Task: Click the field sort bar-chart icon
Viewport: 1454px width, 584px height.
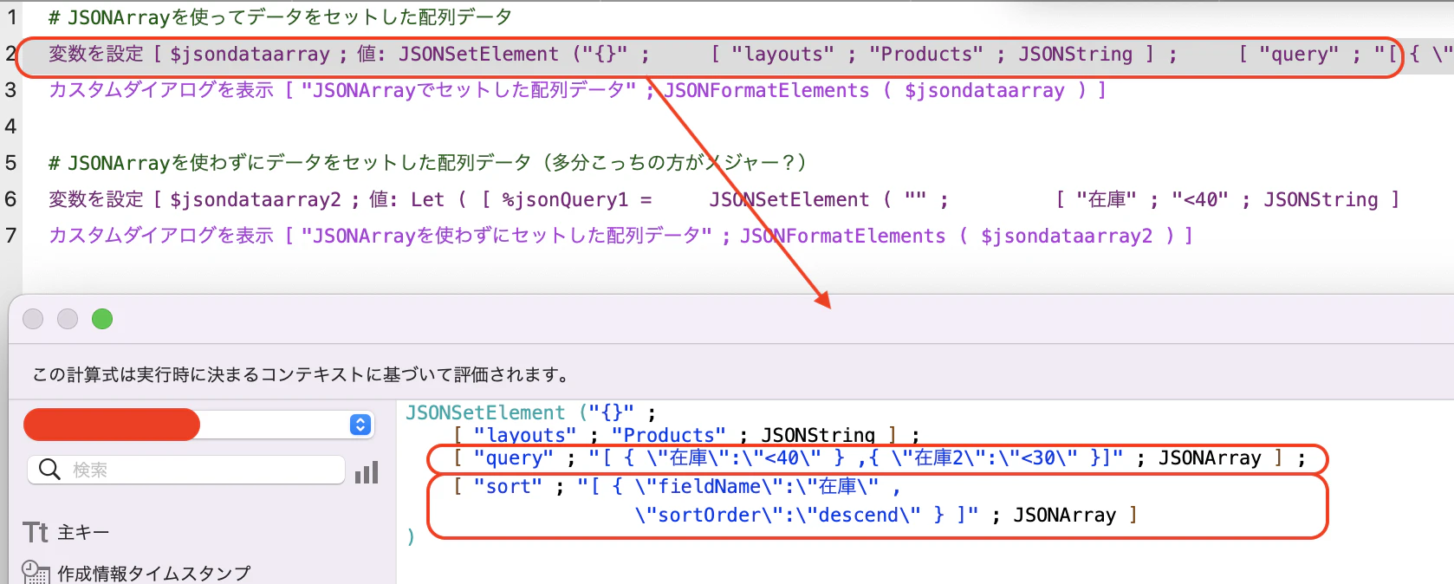Action: 367,472
